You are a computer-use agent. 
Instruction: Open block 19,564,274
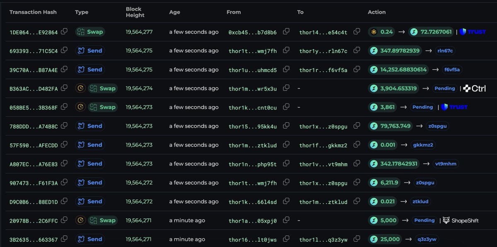(x=139, y=88)
